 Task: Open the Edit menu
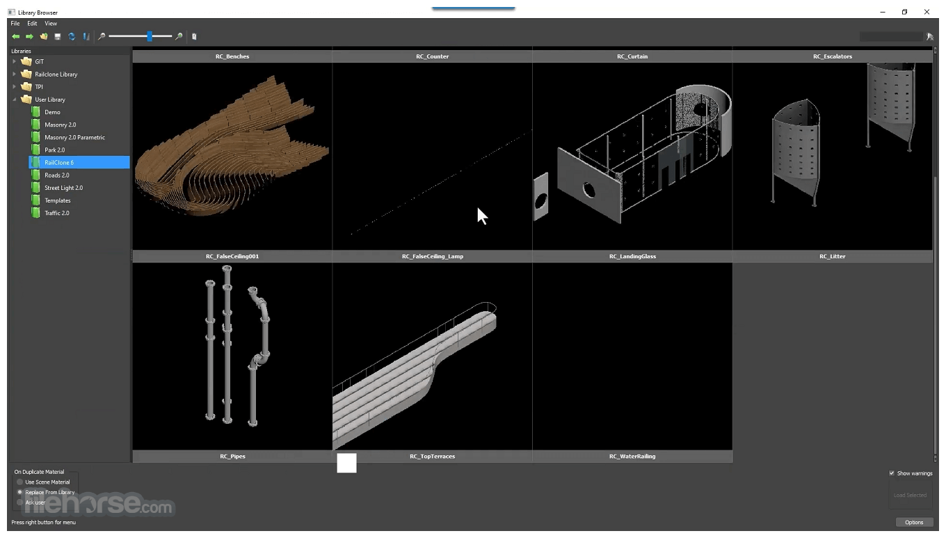pos(32,24)
